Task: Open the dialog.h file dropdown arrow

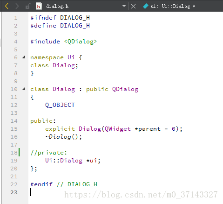Action: point(124,6)
